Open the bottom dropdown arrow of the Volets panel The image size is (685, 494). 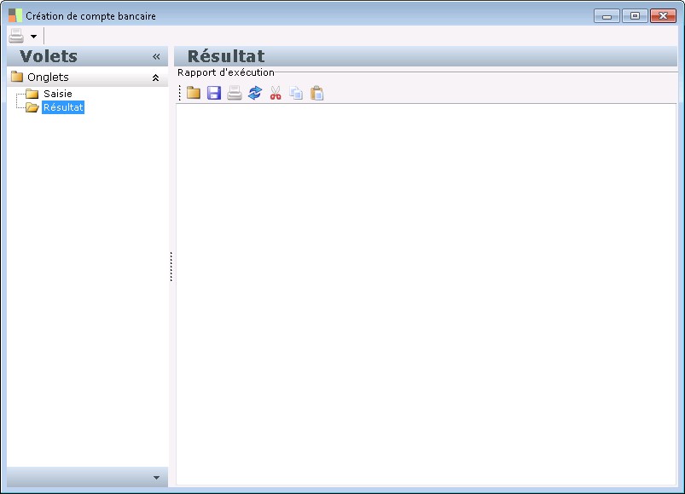point(156,478)
